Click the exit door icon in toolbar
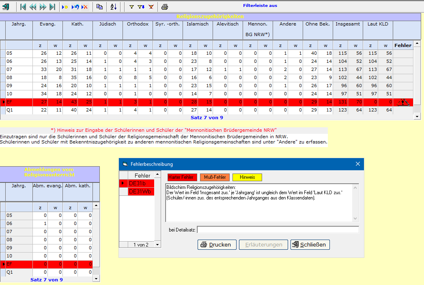Screen dimensions: 424x285 [6, 7]
